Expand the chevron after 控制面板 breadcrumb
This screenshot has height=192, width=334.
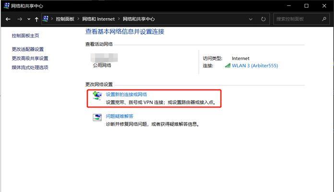(x=78, y=19)
